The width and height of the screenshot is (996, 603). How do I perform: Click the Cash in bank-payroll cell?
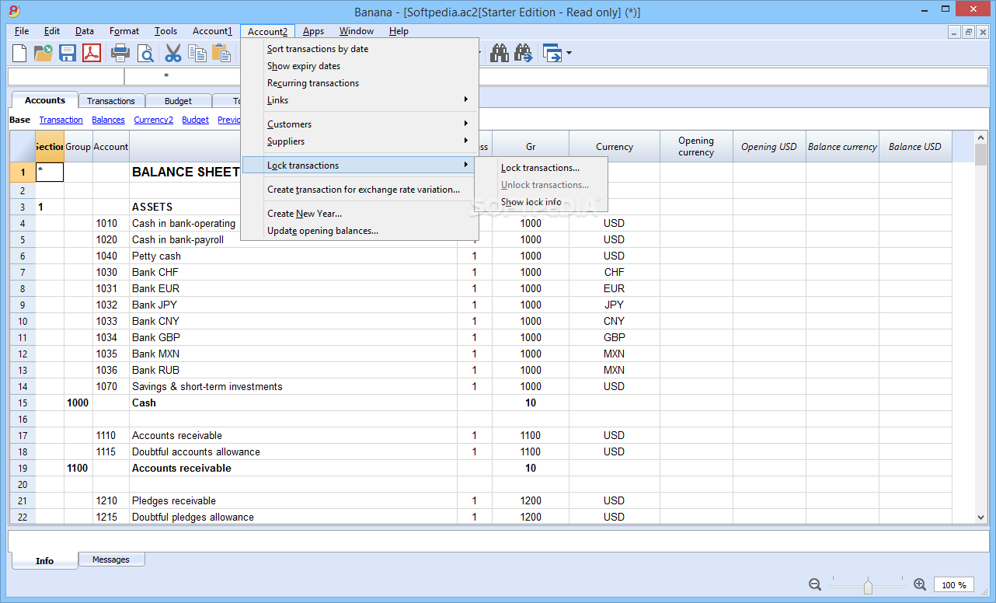pos(293,239)
